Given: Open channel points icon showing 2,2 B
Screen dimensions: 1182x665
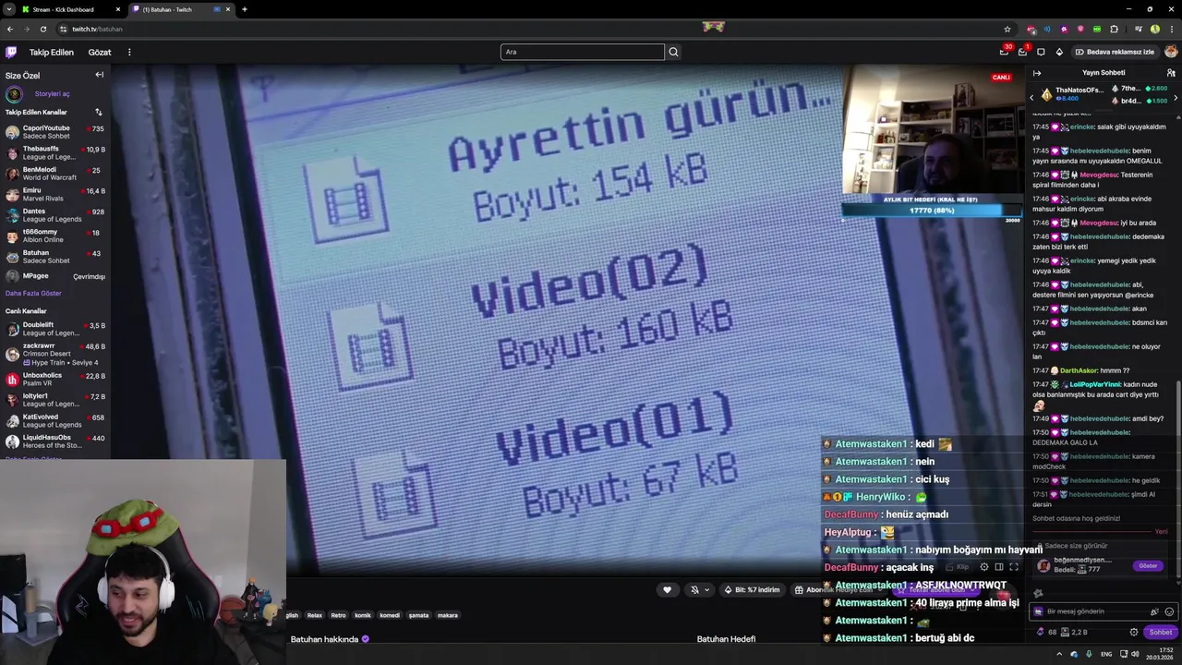Looking at the screenshot, I should pos(1073,632).
